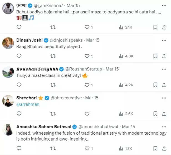This screenshot has width=171, height=155.
Task: Share the Bahut badiya tweet
Action: [164, 27]
